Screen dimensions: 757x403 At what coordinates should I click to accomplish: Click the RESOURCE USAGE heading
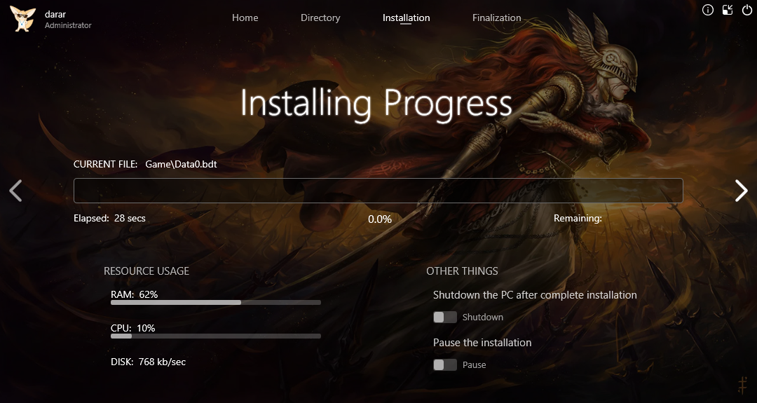tap(146, 271)
